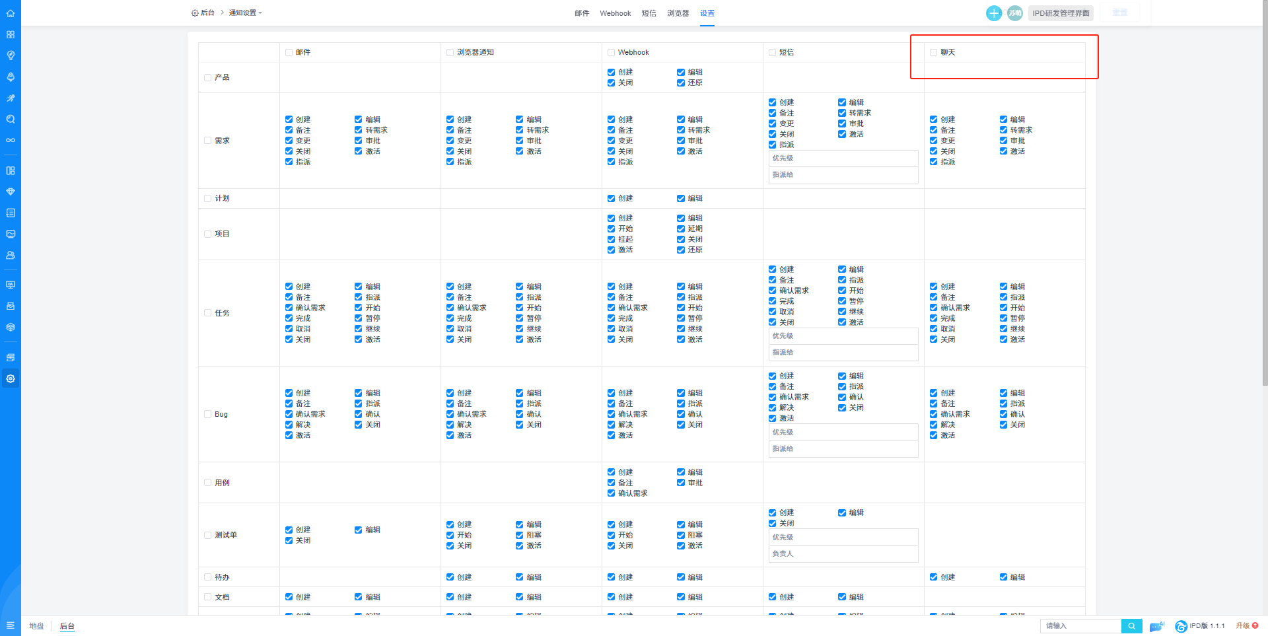Screen dimensions: 1268x636
Task: Switch to the 邮件 tab in top navigation
Action: coord(582,13)
